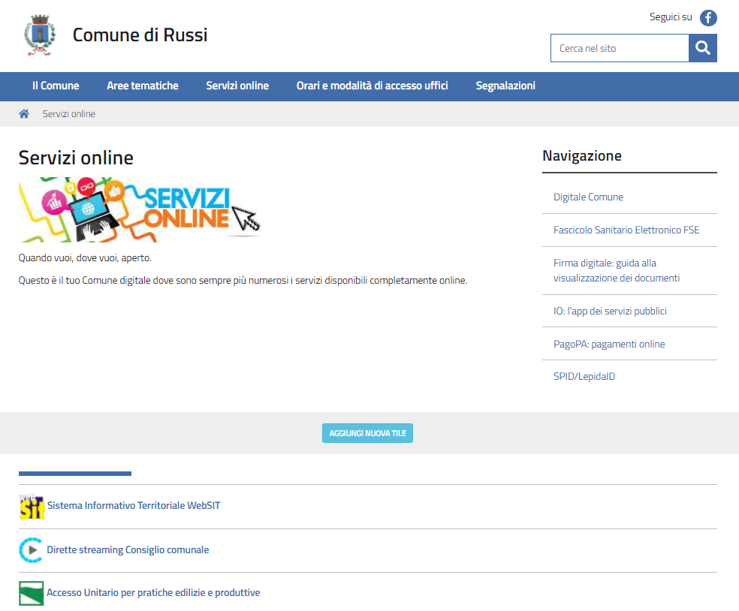
Task: Click the Accesso Unitario green flag icon
Action: 31,593
